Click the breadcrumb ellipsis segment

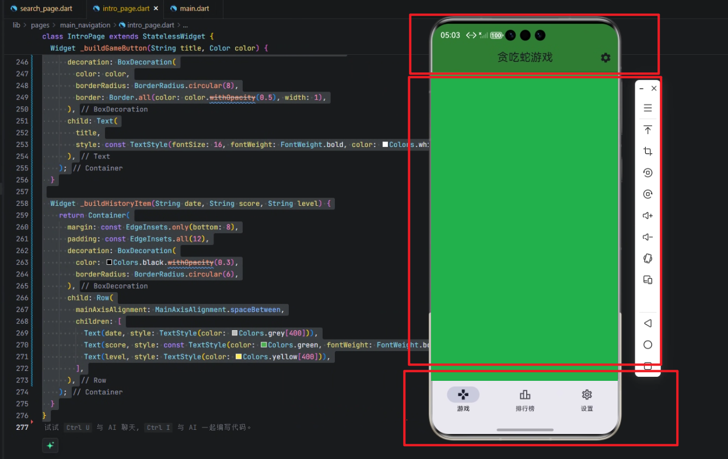pyautogui.click(x=185, y=25)
